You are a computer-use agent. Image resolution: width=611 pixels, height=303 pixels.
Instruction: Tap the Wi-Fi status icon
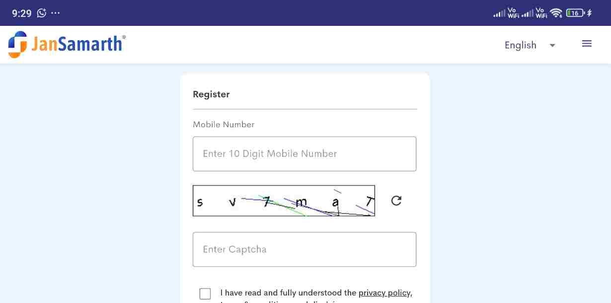tap(556, 13)
